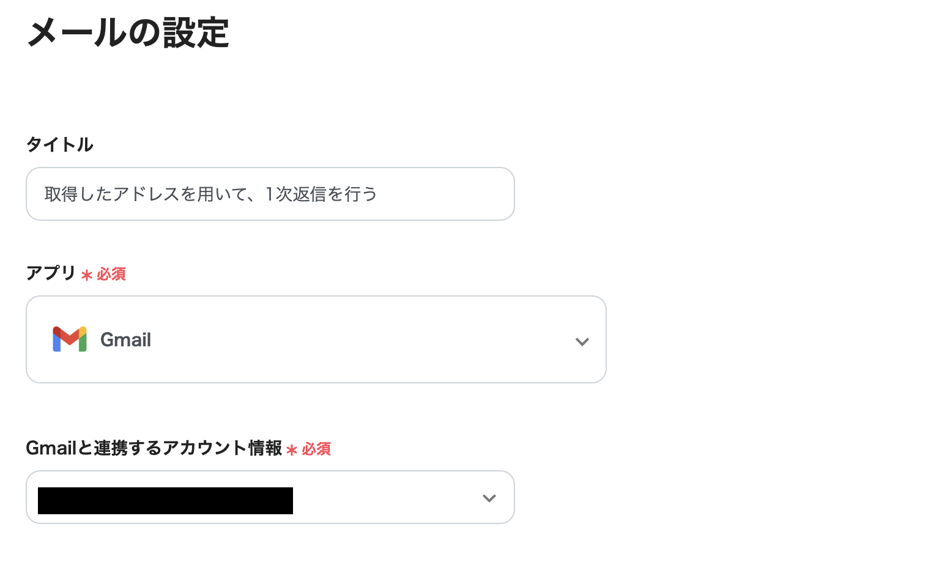The width and height of the screenshot is (931, 565).
Task: Click the chevron icon on the Gmail selector
Action: [582, 341]
